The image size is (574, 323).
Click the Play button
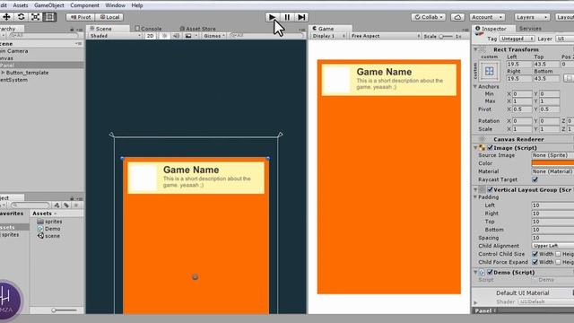coord(272,17)
